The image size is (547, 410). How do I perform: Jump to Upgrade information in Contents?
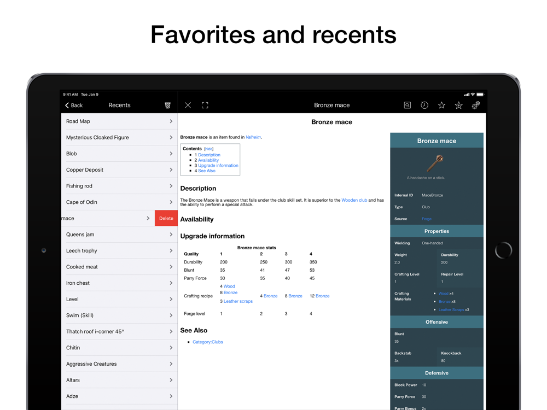point(218,166)
